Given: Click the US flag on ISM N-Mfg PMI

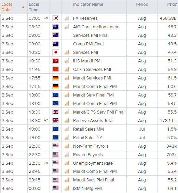Looking at the screenshot, I should pos(56,188).
